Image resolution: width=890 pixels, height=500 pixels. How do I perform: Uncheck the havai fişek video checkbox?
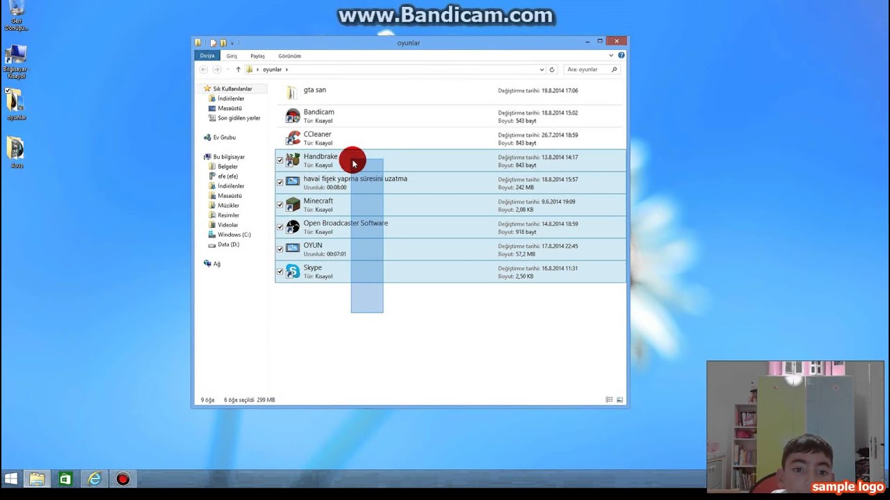[x=280, y=183]
